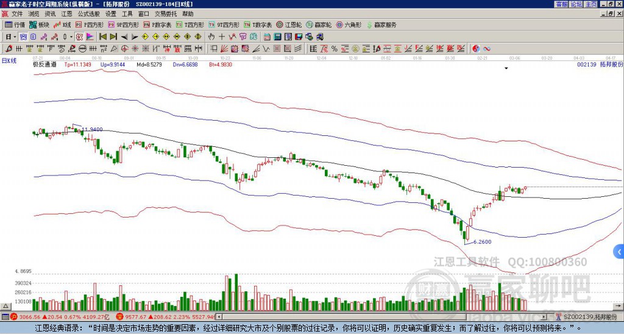
Task: Open the T四方形 tool
Action: click(x=190, y=24)
